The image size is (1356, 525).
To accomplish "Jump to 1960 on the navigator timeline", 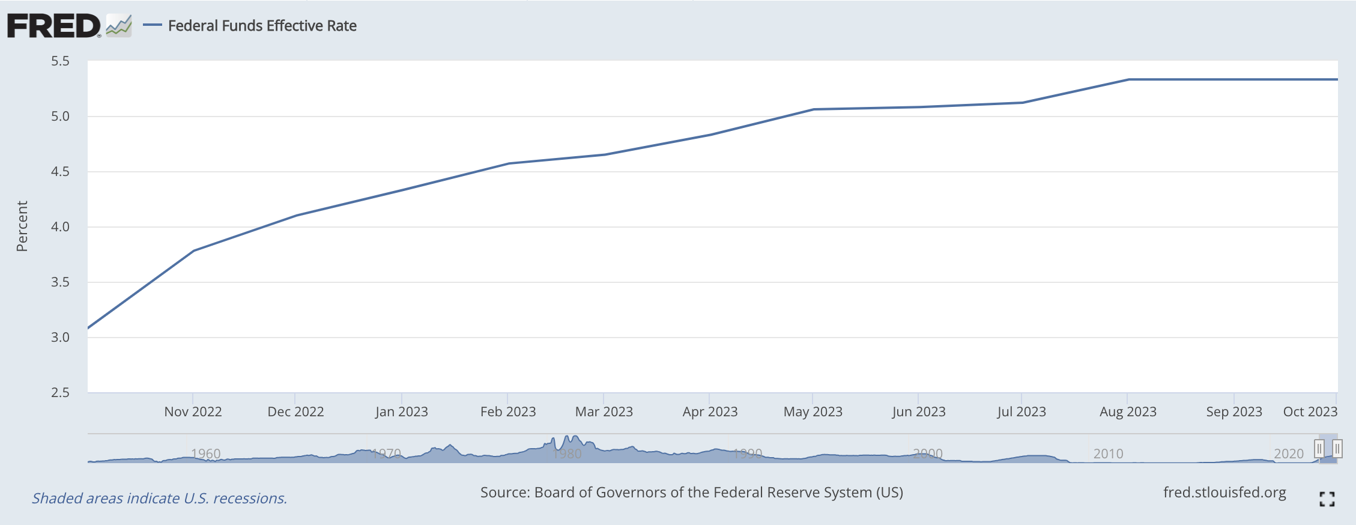I will tap(206, 454).
